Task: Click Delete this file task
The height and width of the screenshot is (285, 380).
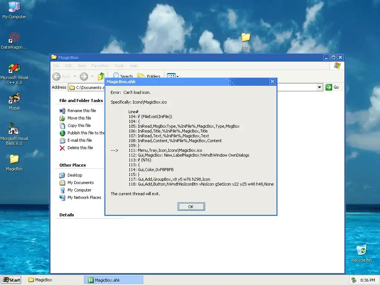Action: tap(80, 148)
